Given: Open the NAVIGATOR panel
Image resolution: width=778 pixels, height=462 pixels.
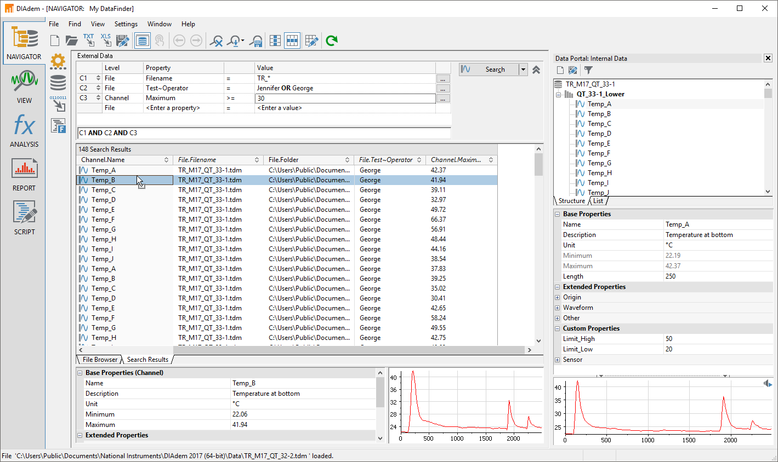Looking at the screenshot, I should [24, 43].
